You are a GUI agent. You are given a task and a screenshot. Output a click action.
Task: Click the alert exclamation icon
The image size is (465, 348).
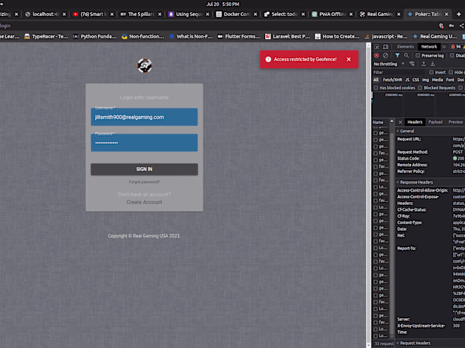pyautogui.click(x=268, y=59)
